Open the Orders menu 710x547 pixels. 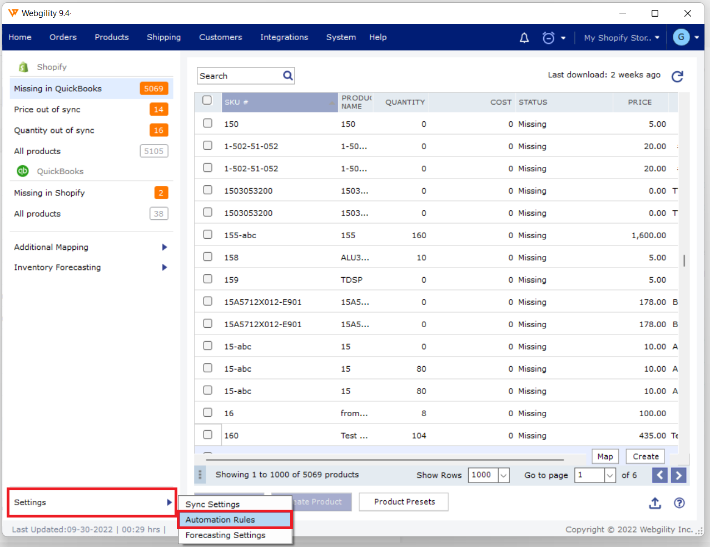point(63,37)
